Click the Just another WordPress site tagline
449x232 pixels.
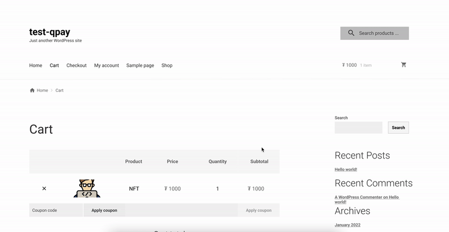pos(56,40)
